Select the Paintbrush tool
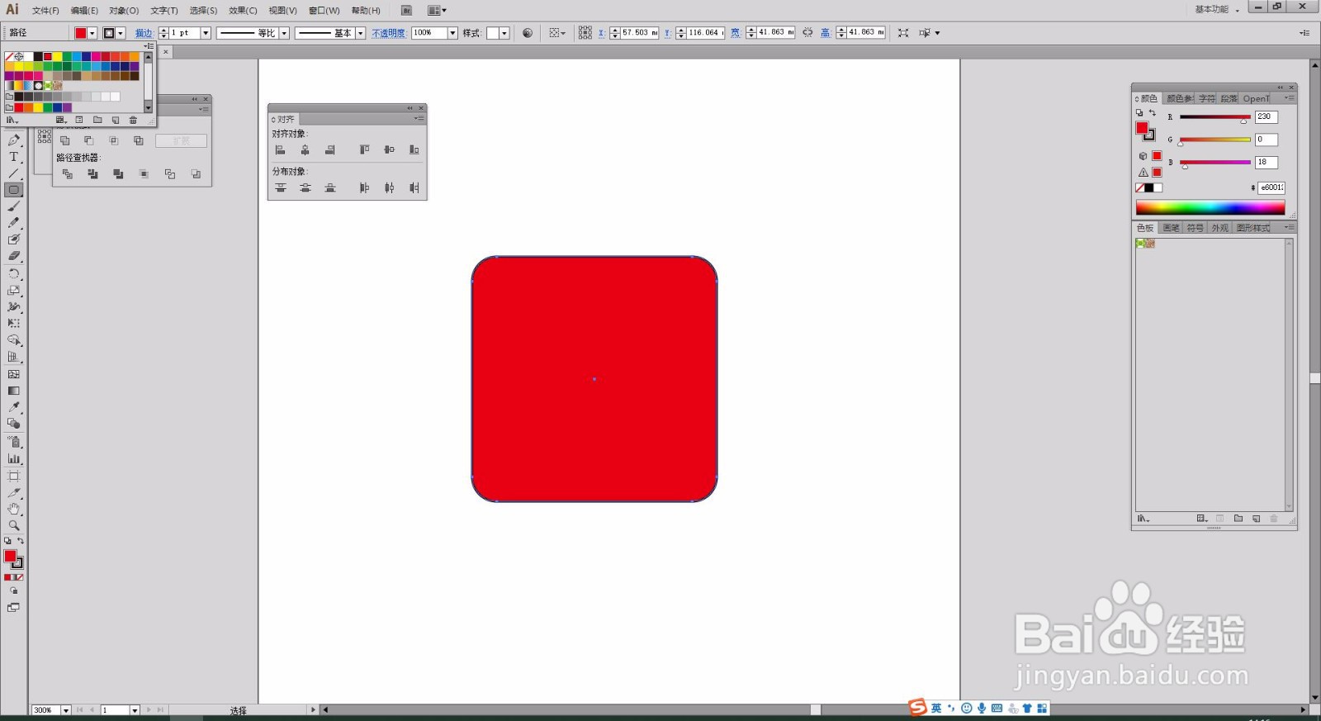The width and height of the screenshot is (1321, 721). coord(14,206)
